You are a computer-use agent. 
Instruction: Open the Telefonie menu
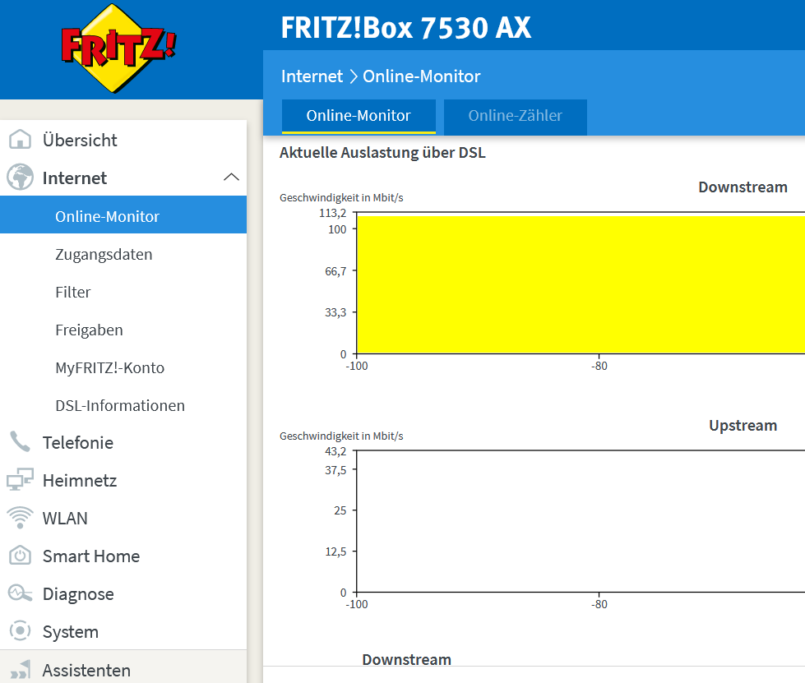tap(123, 442)
